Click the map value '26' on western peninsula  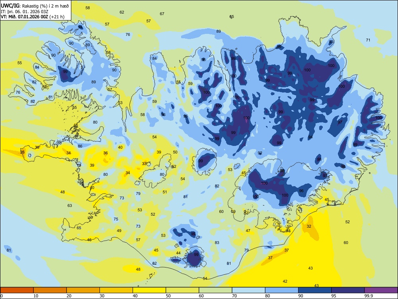(x=22, y=152)
